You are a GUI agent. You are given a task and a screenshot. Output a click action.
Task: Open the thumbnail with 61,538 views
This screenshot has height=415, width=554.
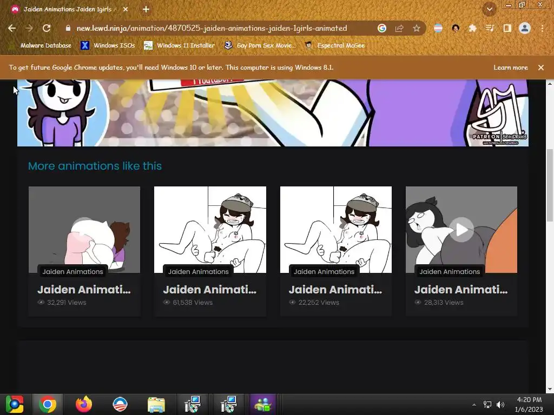tap(210, 229)
